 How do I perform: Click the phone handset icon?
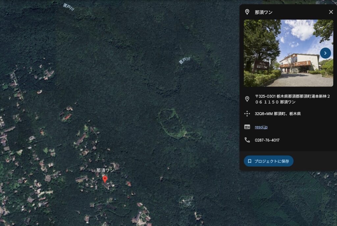(247, 140)
